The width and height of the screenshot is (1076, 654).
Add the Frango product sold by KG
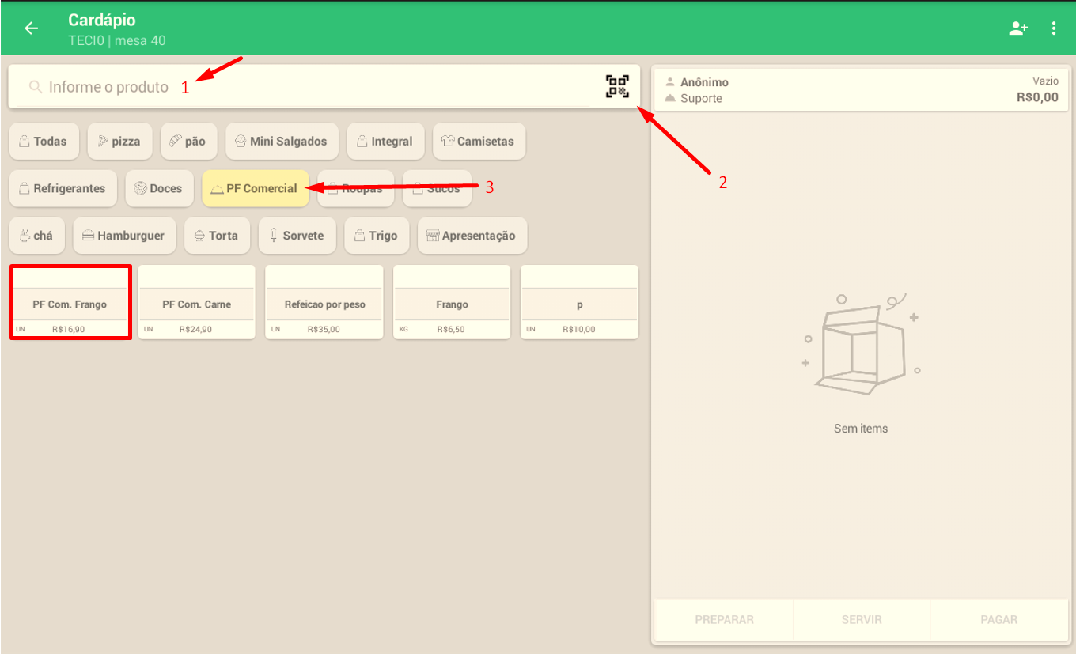point(453,302)
